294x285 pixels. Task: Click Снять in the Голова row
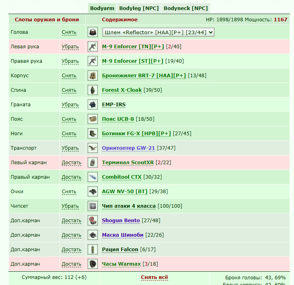click(x=69, y=32)
